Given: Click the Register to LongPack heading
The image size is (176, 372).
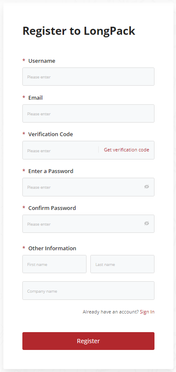Looking at the screenshot, I should pyautogui.click(x=79, y=31).
